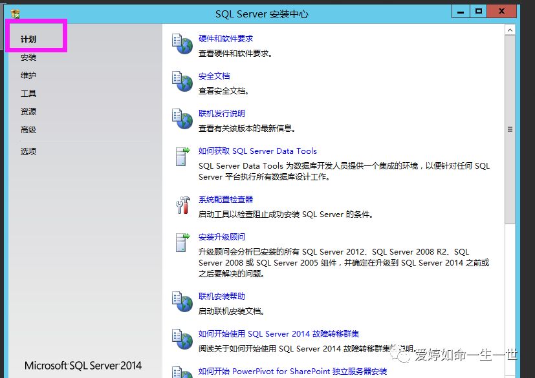Click description text 启动联机安装文档。
Screen dimensions: 535x378
[232, 311]
